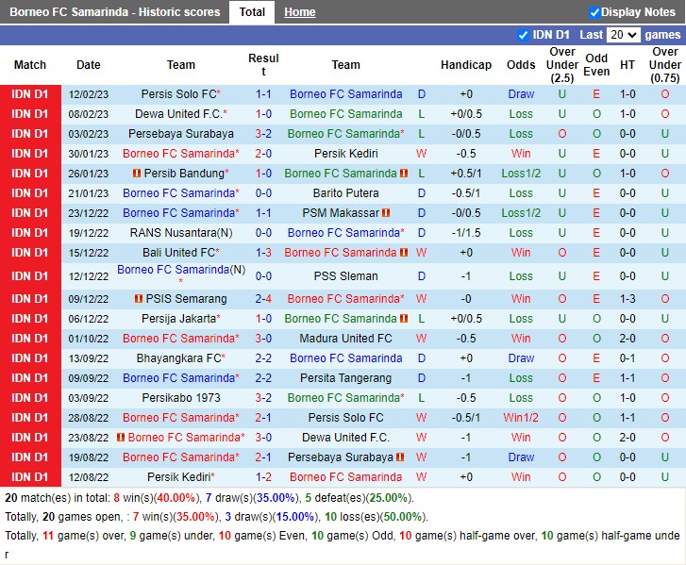Click red card icon beside PSIS Semarang
The width and height of the screenshot is (686, 565).
click(x=137, y=299)
